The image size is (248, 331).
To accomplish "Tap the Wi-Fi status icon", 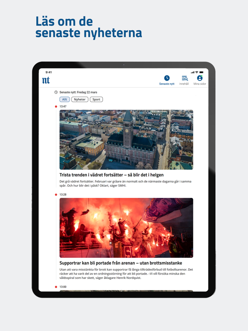I will coord(196,72).
